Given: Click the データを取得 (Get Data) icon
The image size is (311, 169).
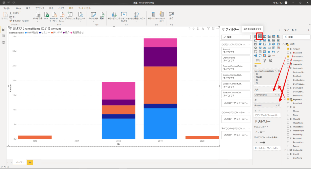Looking at the screenshot, I should pyautogui.click(x=38, y=15).
